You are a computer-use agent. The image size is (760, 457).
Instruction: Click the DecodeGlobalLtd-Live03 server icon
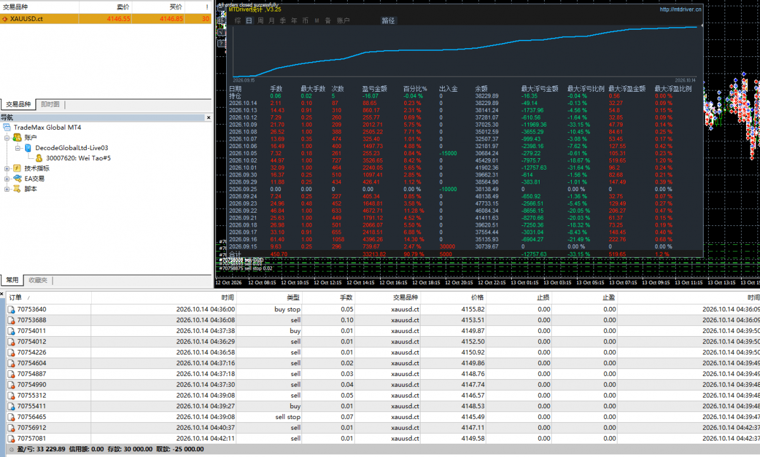click(28, 147)
